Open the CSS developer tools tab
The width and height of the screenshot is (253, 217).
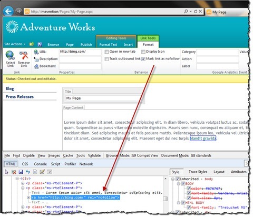25,164
